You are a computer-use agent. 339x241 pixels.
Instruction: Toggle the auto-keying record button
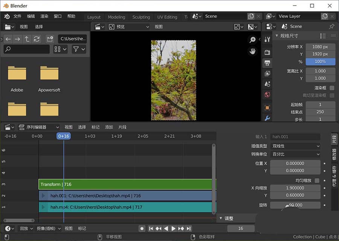(x=142, y=229)
